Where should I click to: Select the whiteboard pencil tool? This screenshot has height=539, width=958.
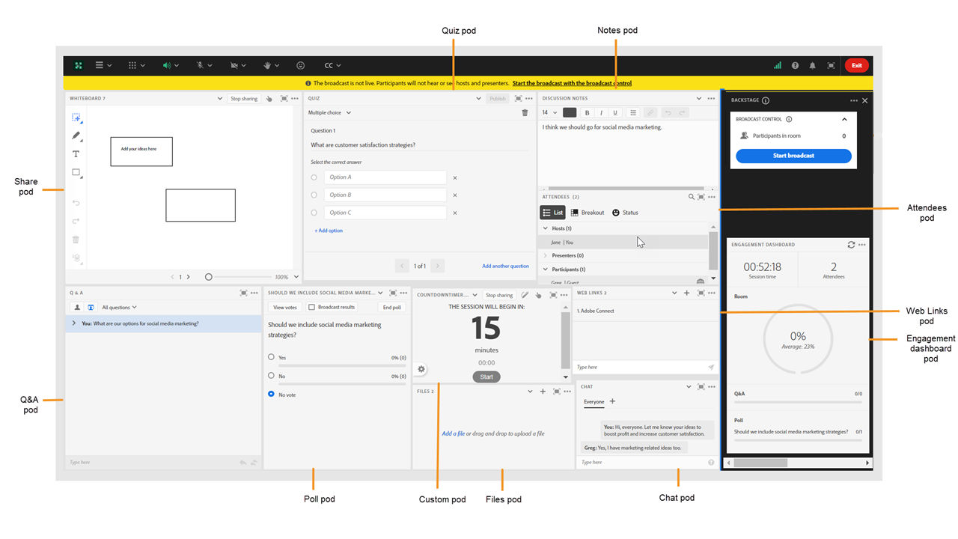[x=76, y=136]
